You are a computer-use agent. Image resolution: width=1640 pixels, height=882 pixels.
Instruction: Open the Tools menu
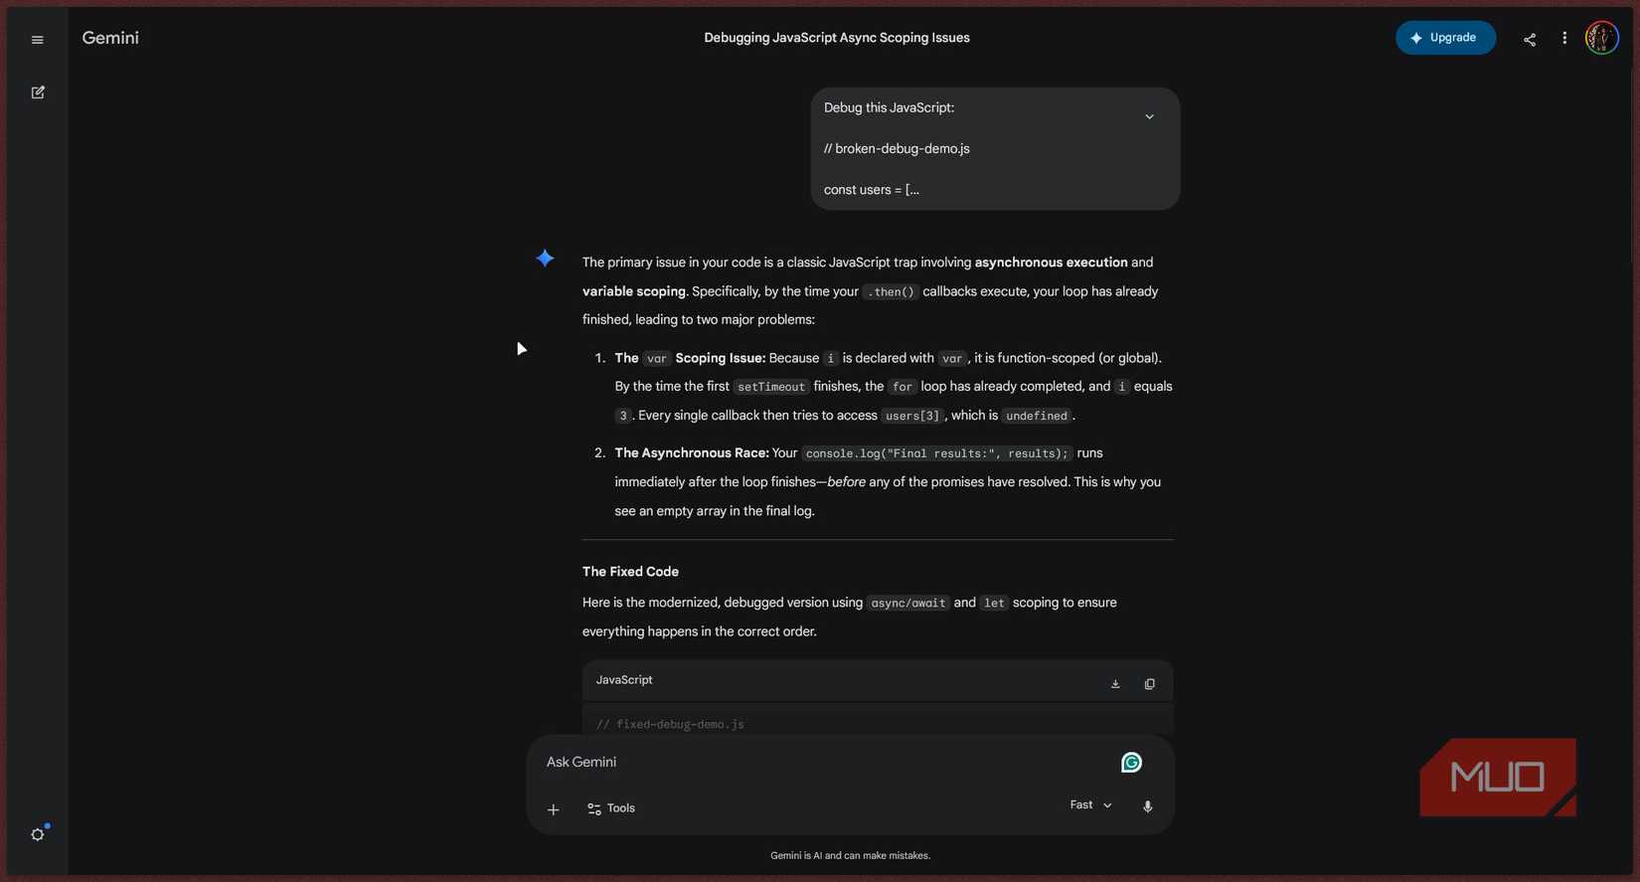(x=611, y=808)
